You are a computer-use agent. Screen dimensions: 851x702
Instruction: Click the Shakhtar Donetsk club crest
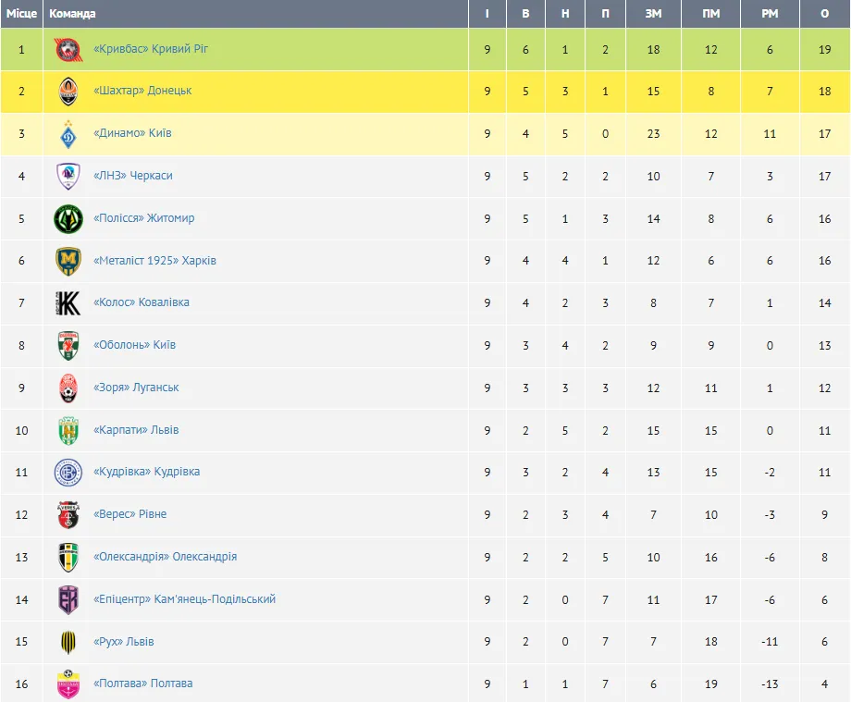[x=68, y=92]
